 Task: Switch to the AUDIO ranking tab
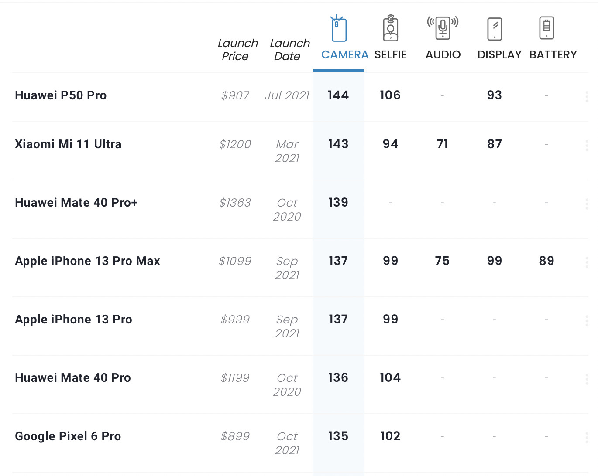tap(443, 54)
